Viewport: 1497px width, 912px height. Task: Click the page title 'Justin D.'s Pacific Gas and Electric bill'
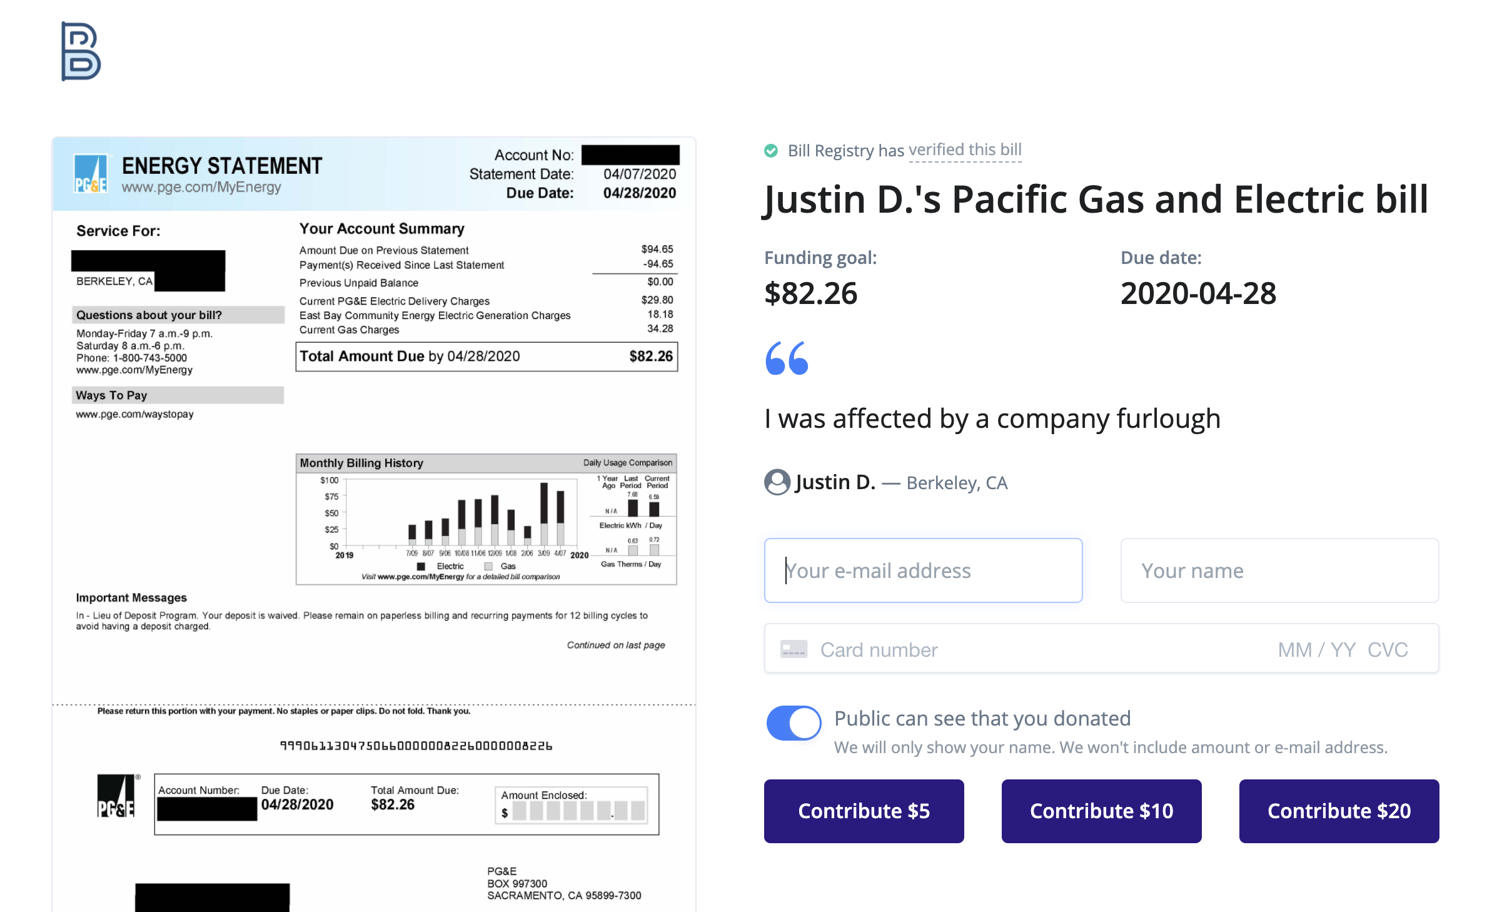pos(1096,200)
